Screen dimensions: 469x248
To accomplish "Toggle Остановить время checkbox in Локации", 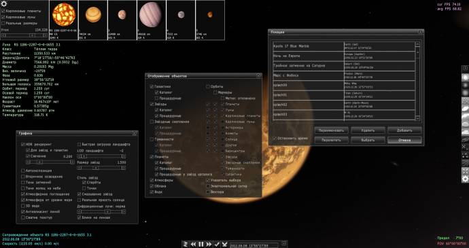I will click(275, 139).
